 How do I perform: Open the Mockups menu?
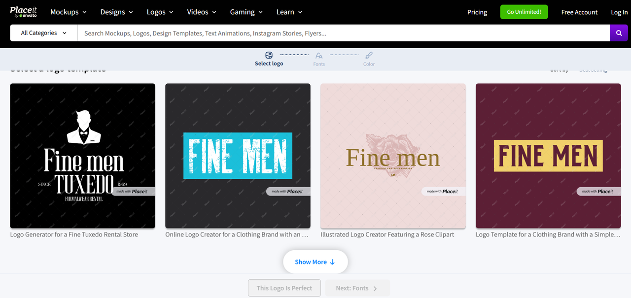point(69,12)
